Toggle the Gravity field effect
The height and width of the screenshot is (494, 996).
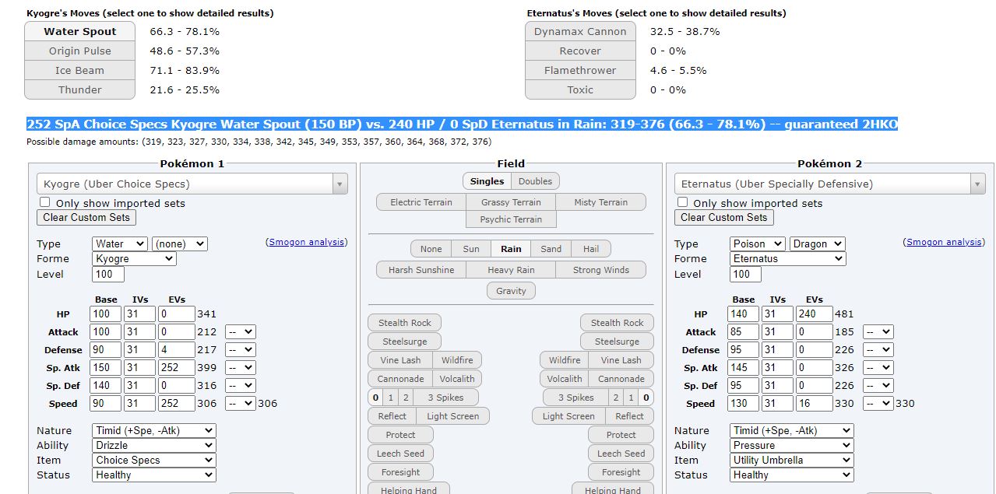tap(511, 291)
